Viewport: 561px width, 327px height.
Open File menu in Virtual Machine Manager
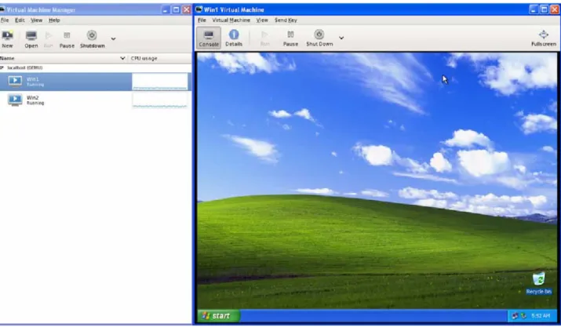(x=5, y=20)
